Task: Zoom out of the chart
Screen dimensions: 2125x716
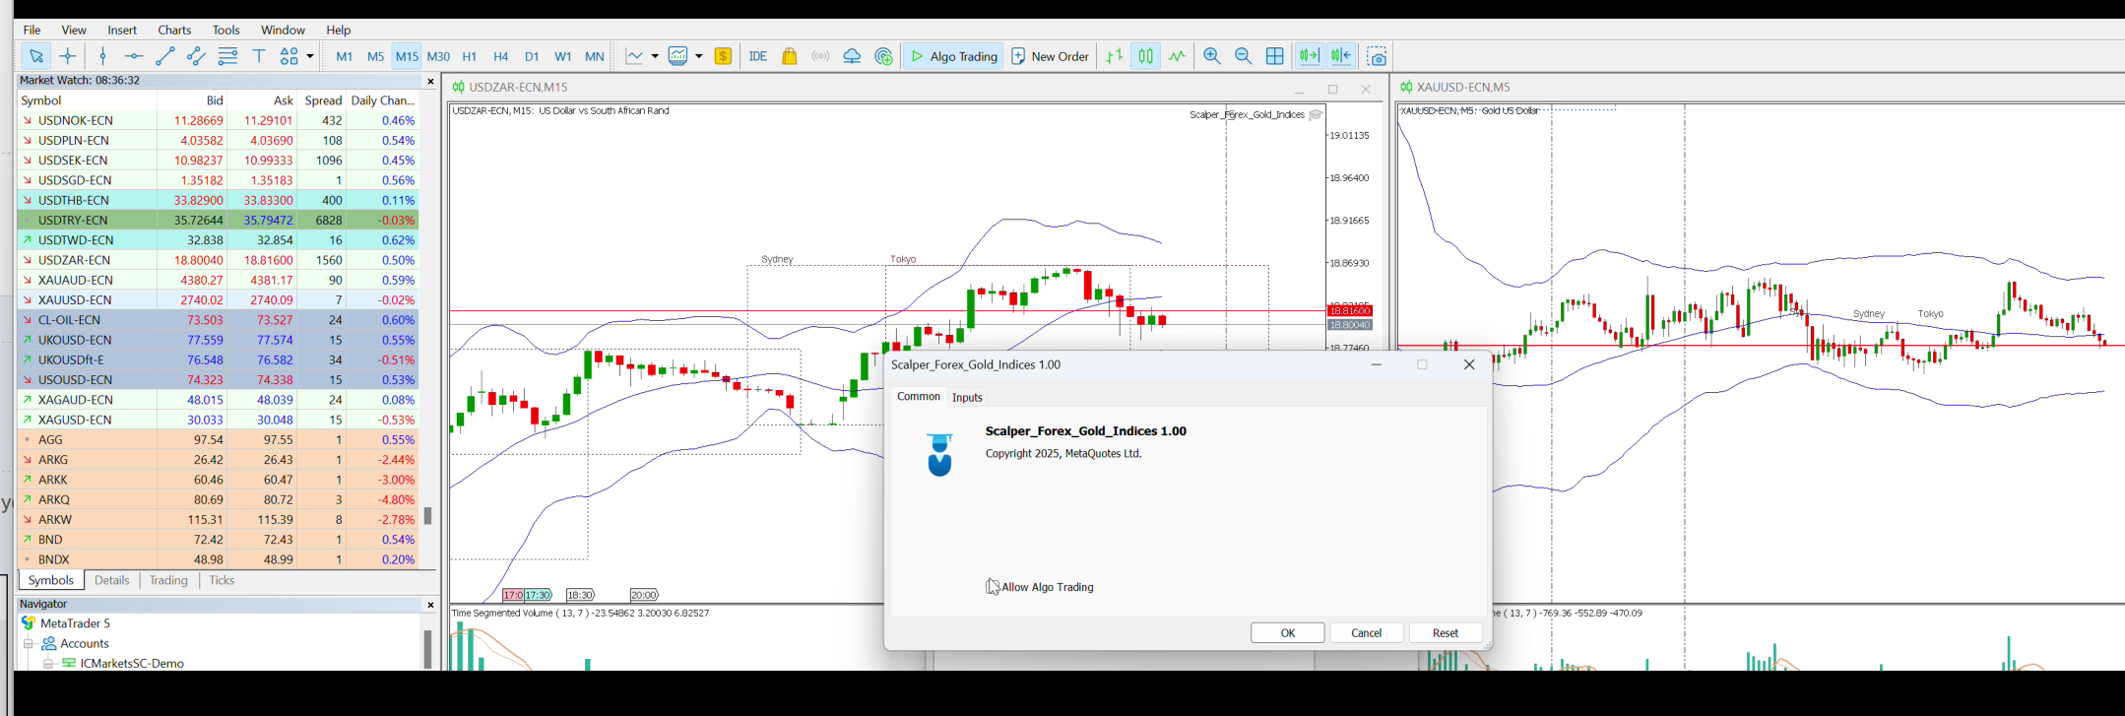Action: pyautogui.click(x=1244, y=56)
